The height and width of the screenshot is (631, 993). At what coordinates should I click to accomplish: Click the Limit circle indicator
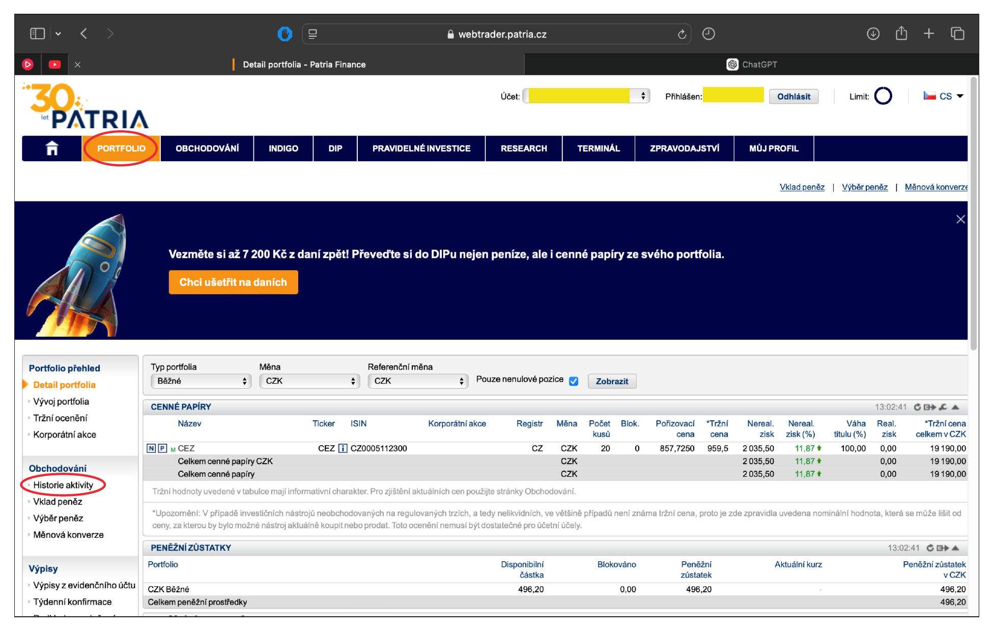pos(883,96)
